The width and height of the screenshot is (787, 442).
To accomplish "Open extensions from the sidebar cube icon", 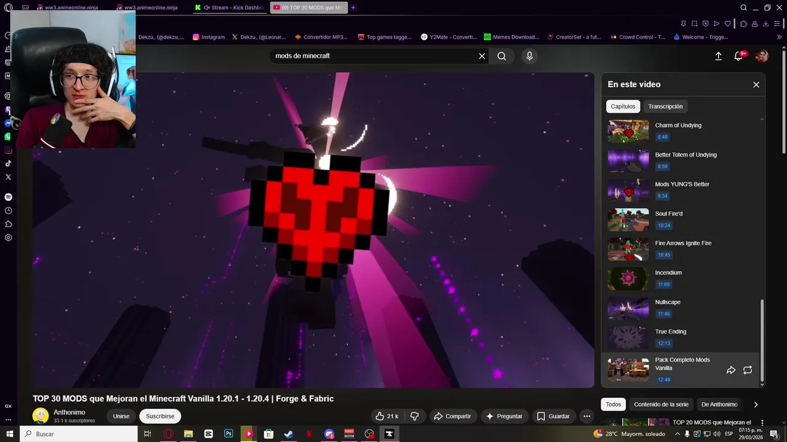I will (8, 224).
